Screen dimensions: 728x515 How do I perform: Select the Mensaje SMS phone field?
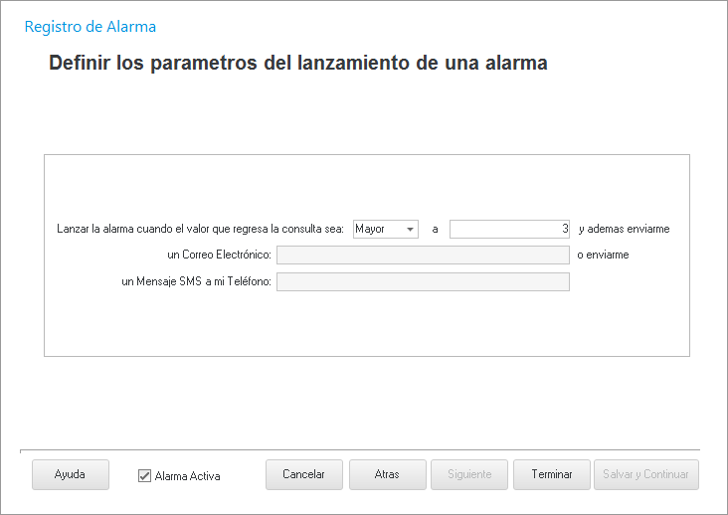pyautogui.click(x=423, y=281)
